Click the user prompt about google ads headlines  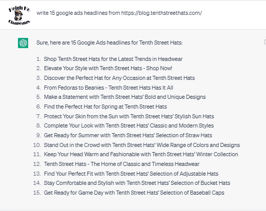(119, 13)
